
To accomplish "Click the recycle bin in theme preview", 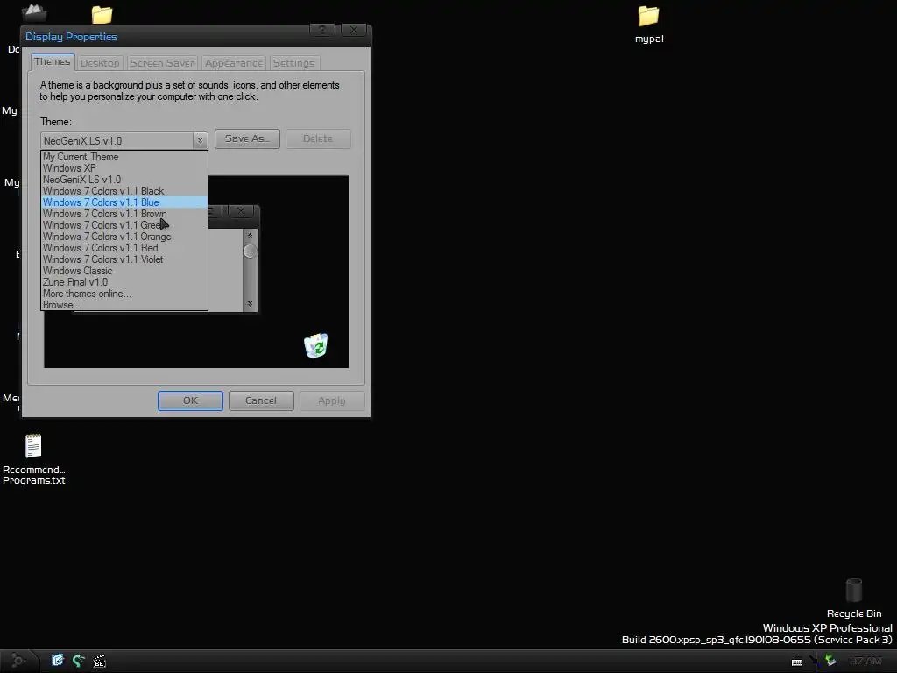I will [315, 345].
